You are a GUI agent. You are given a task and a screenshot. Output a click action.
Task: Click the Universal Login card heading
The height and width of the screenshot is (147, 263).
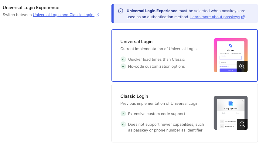point(136,42)
